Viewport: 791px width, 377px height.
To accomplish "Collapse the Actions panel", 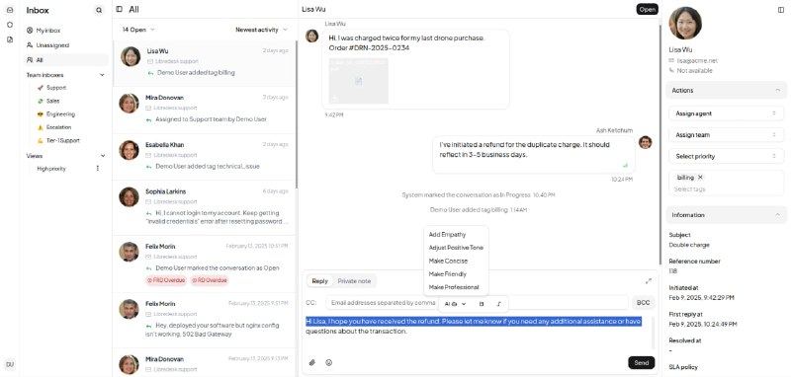I will tap(727, 91).
